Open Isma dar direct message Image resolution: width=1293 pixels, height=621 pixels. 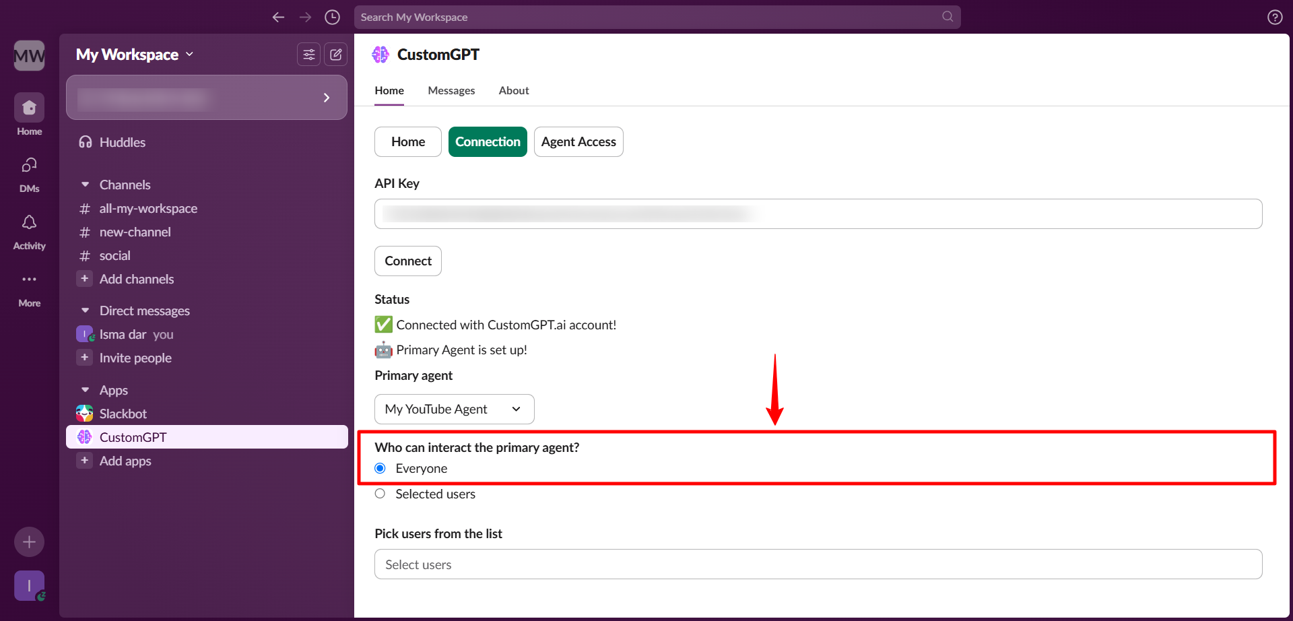point(207,334)
